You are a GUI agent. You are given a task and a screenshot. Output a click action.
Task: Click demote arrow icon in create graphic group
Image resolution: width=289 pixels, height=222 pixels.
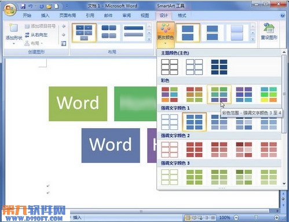tap(64, 35)
